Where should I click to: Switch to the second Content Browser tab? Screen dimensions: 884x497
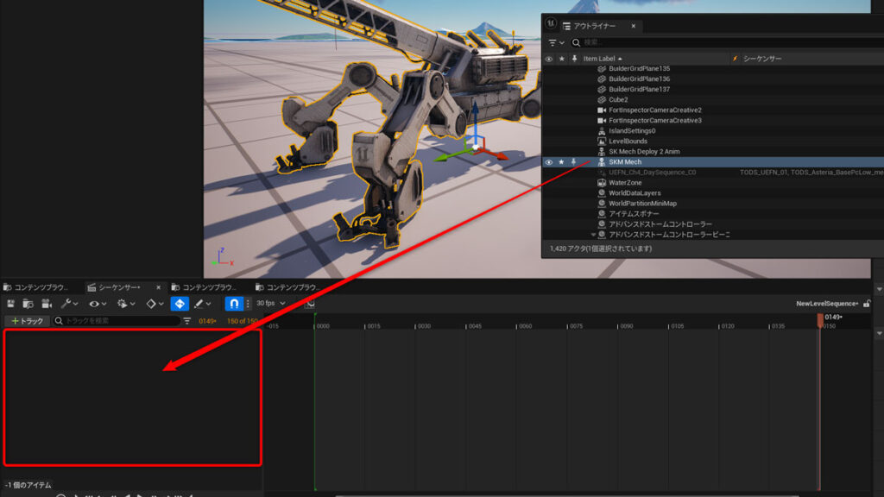point(205,287)
